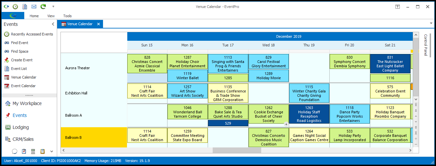The height and width of the screenshot is (166, 436).
Task: Open Recently Accessed Events
Action: click(32, 34)
